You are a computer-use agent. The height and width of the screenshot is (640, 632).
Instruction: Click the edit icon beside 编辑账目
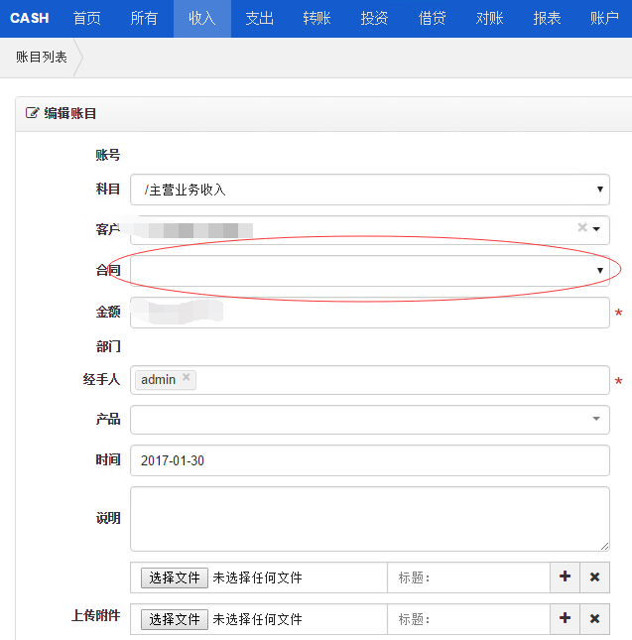[x=32, y=113]
